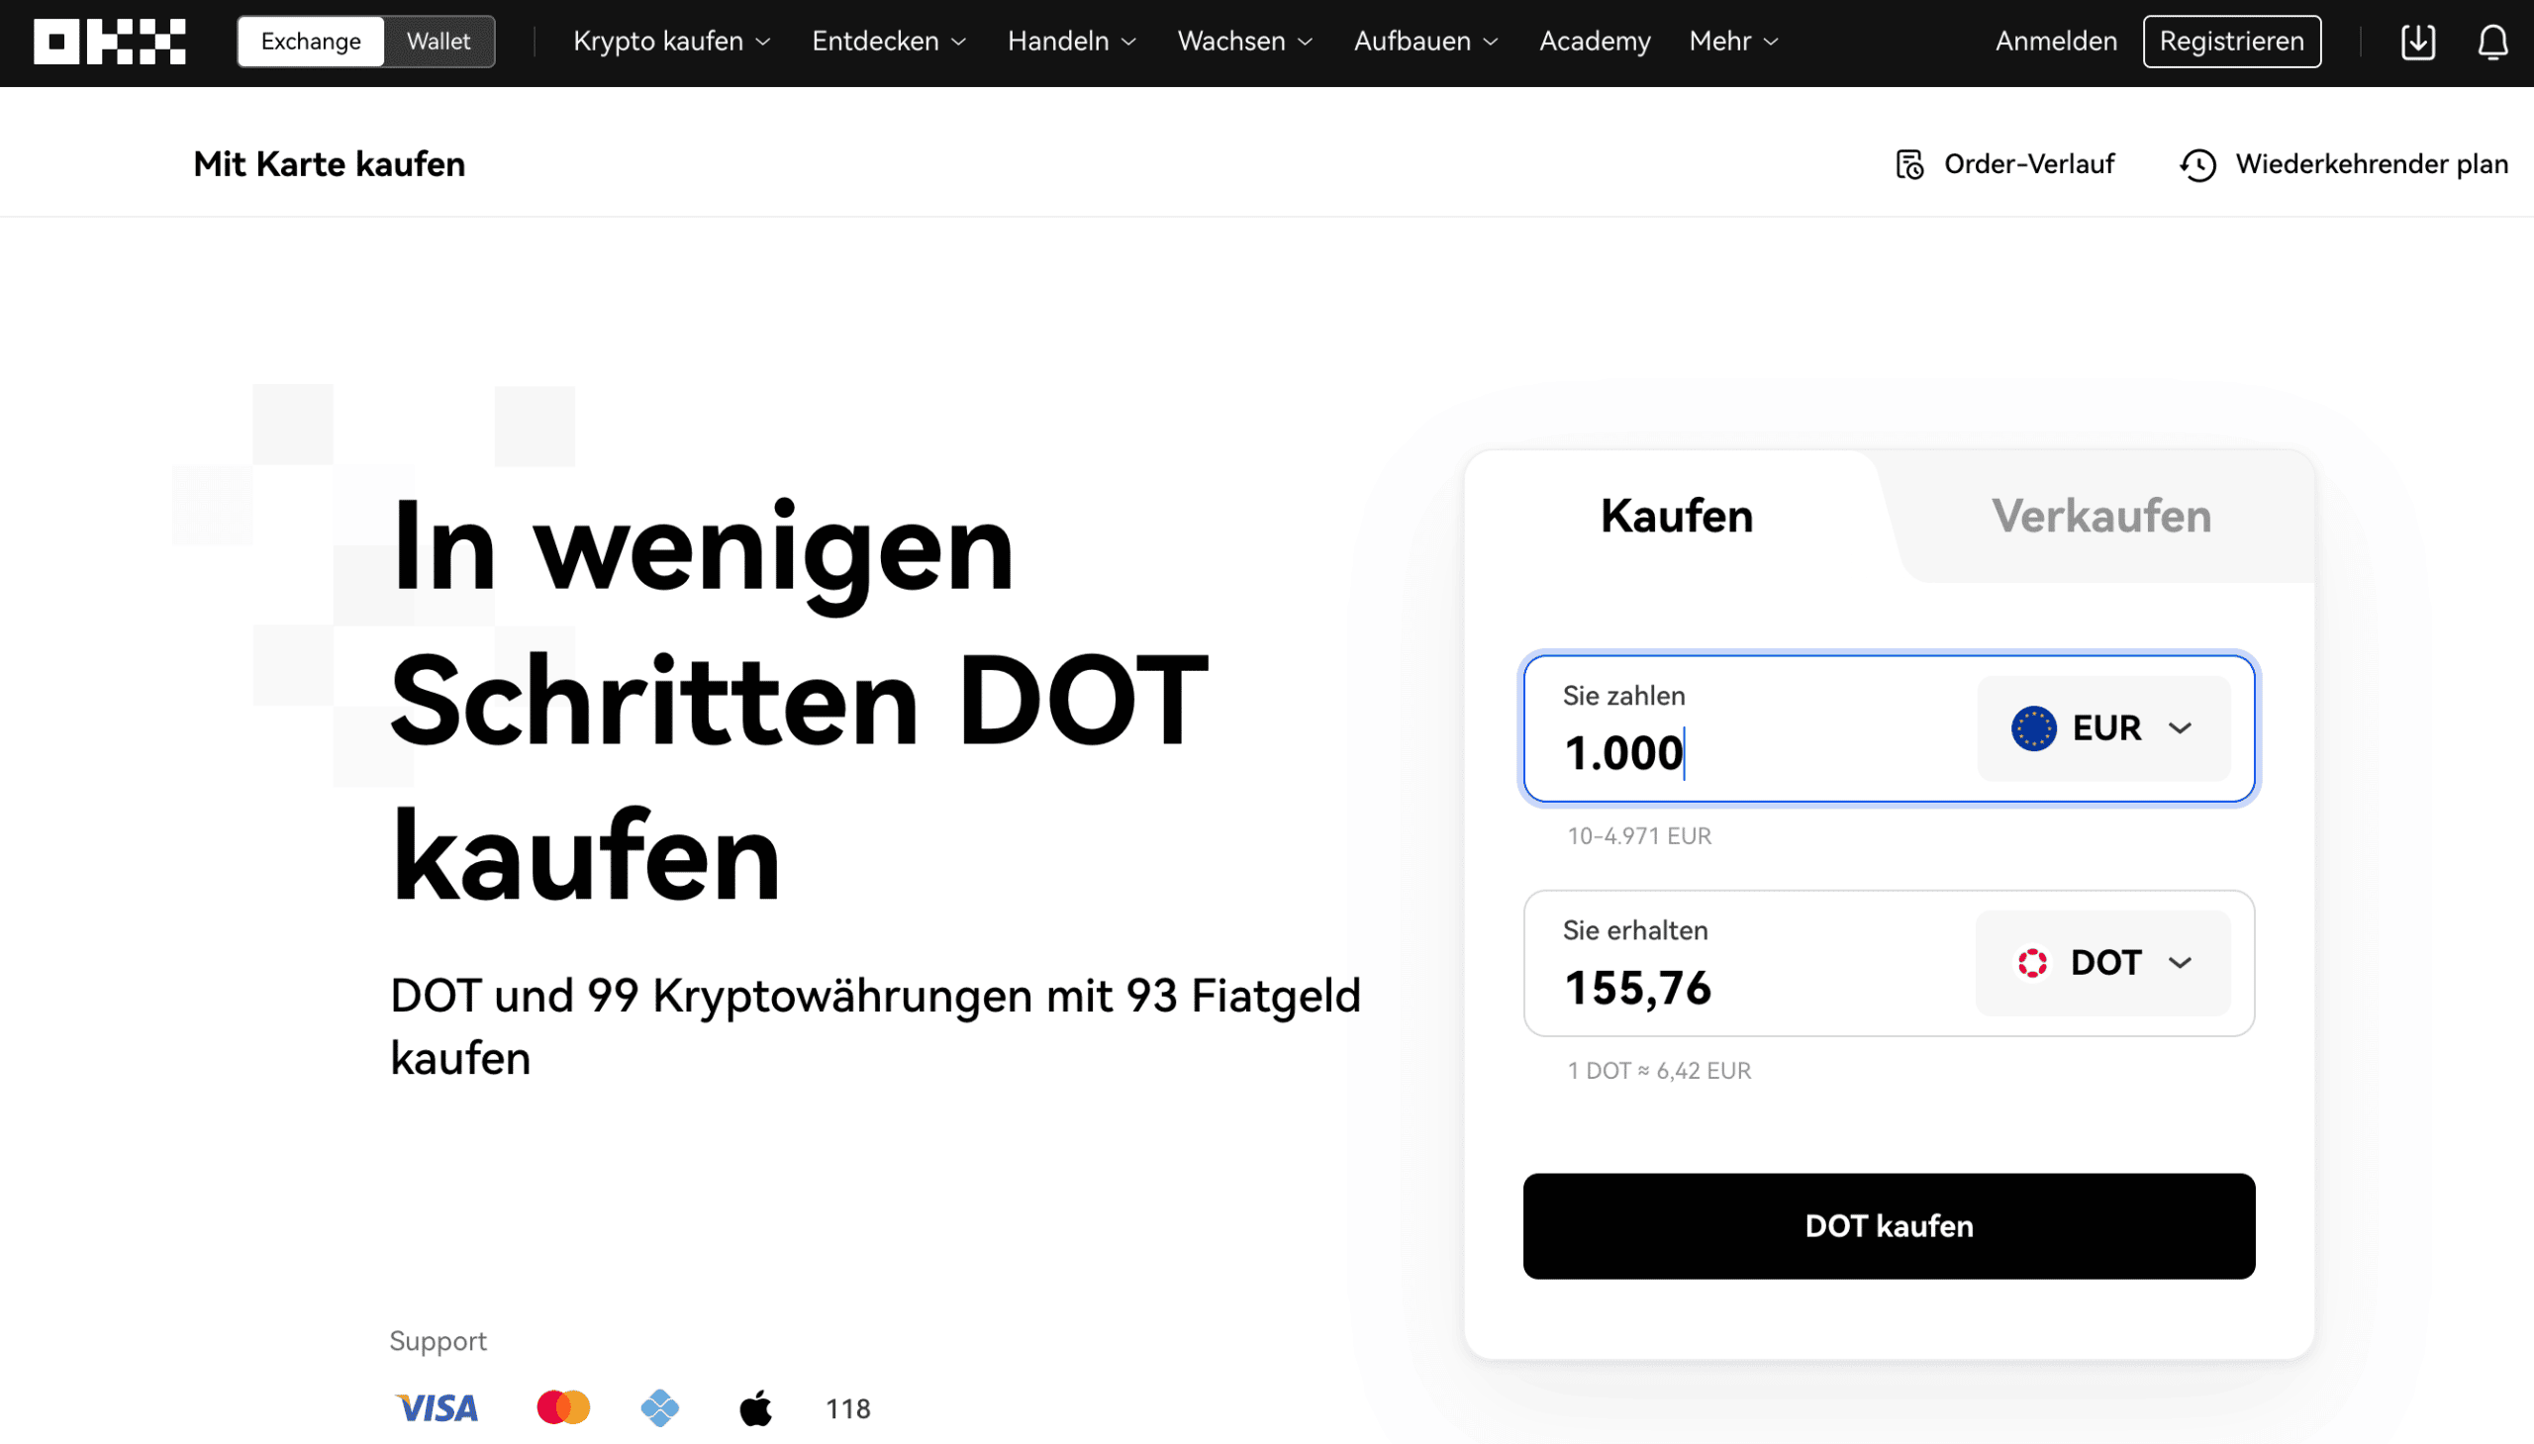Expand the Wachsen menu

point(1244,42)
